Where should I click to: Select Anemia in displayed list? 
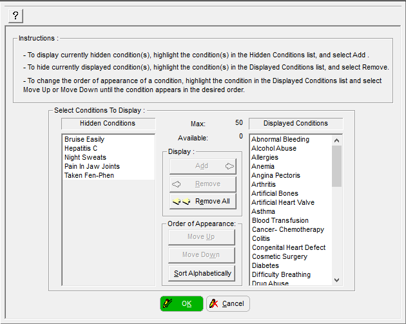291,166
